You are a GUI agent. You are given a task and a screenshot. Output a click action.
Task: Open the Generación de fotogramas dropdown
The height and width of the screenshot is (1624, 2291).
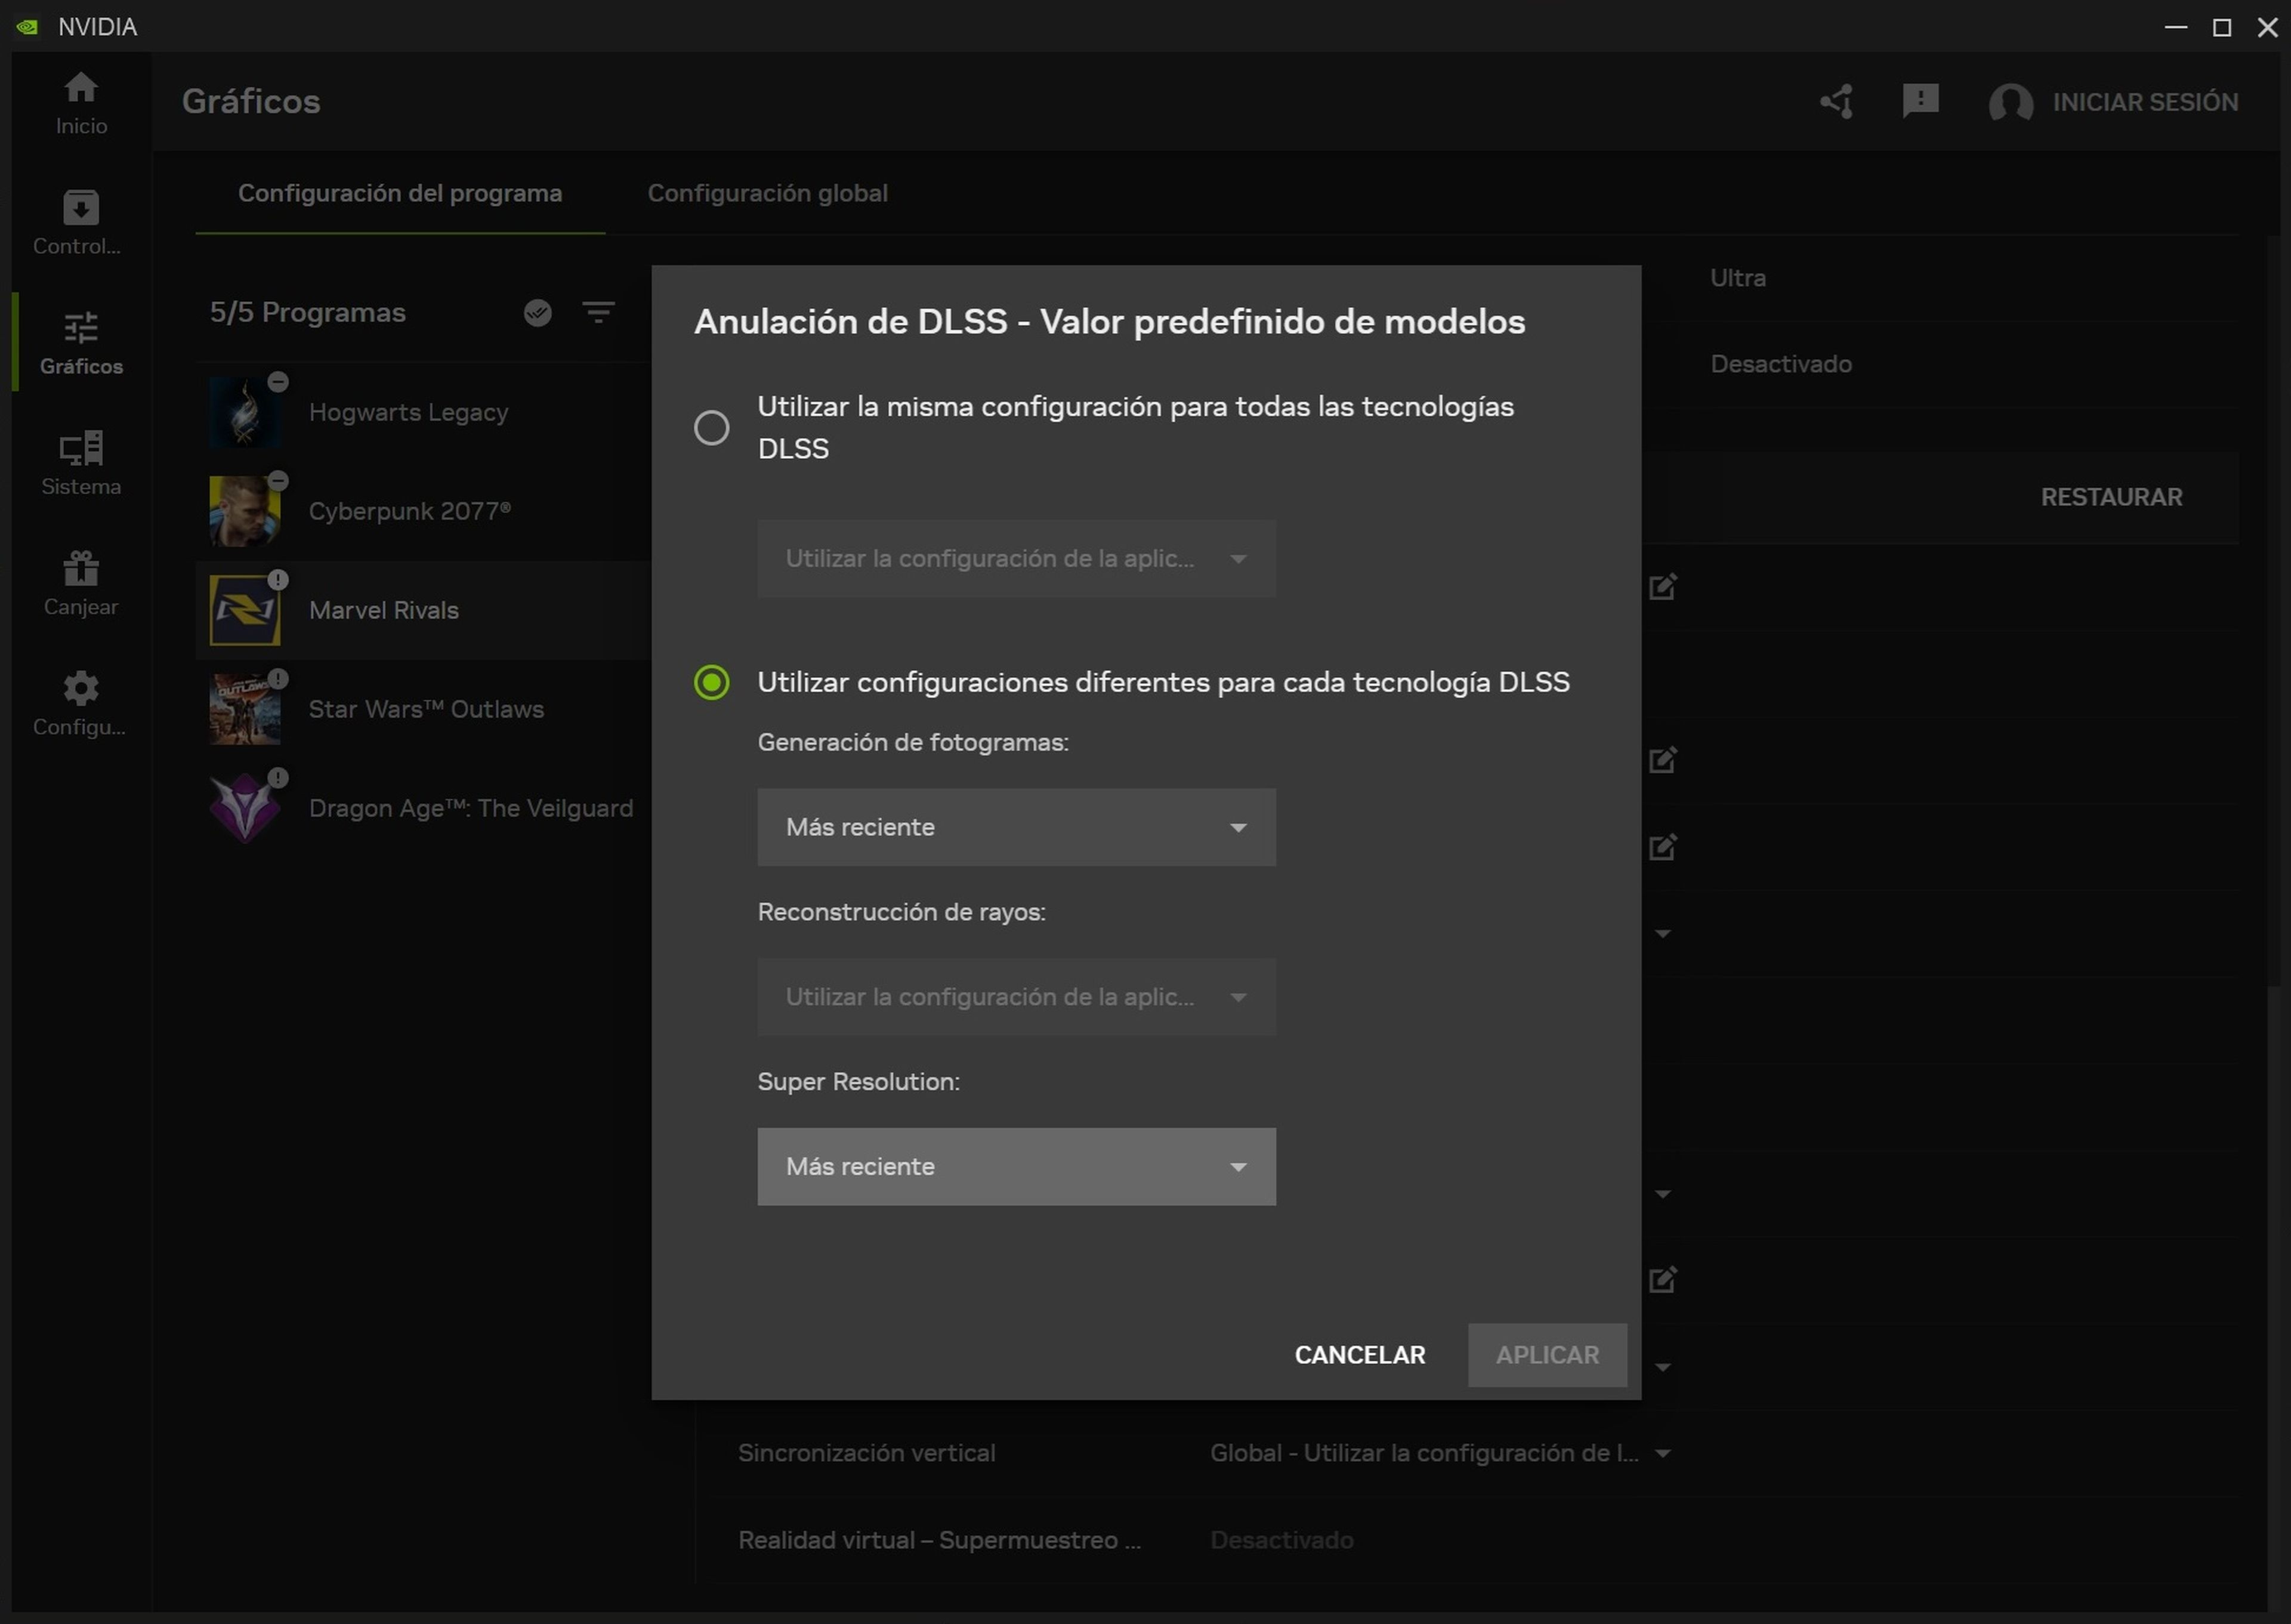1016,827
